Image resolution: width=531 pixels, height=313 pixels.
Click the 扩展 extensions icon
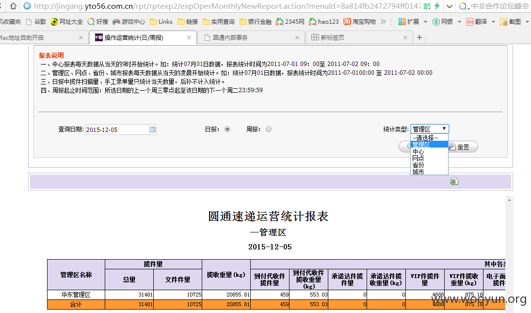tap(402, 22)
